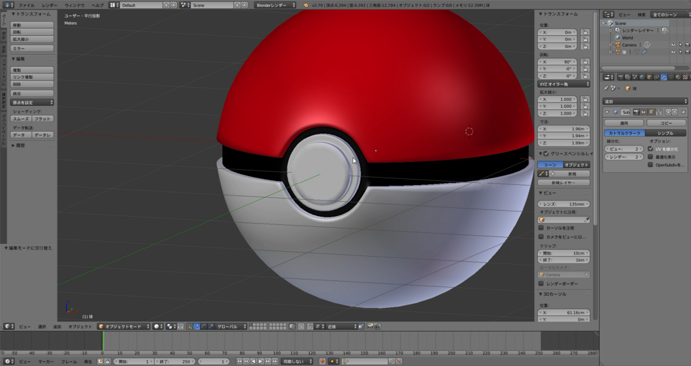This screenshot has width=691, height=366.
Task: Jump to the first frame in timeline
Action: click(240, 361)
